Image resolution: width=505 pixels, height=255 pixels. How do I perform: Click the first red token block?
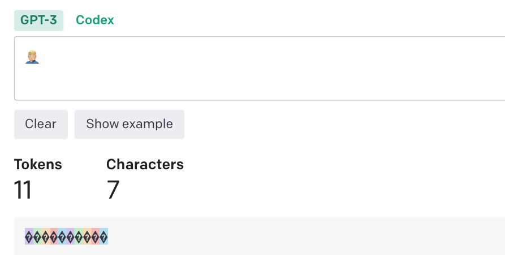(x=54, y=237)
